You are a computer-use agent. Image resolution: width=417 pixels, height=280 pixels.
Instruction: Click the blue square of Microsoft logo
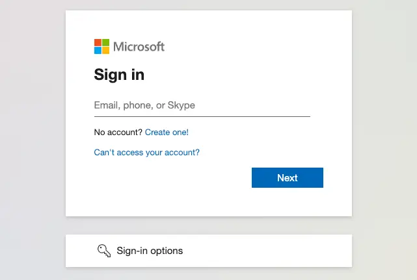click(98, 51)
